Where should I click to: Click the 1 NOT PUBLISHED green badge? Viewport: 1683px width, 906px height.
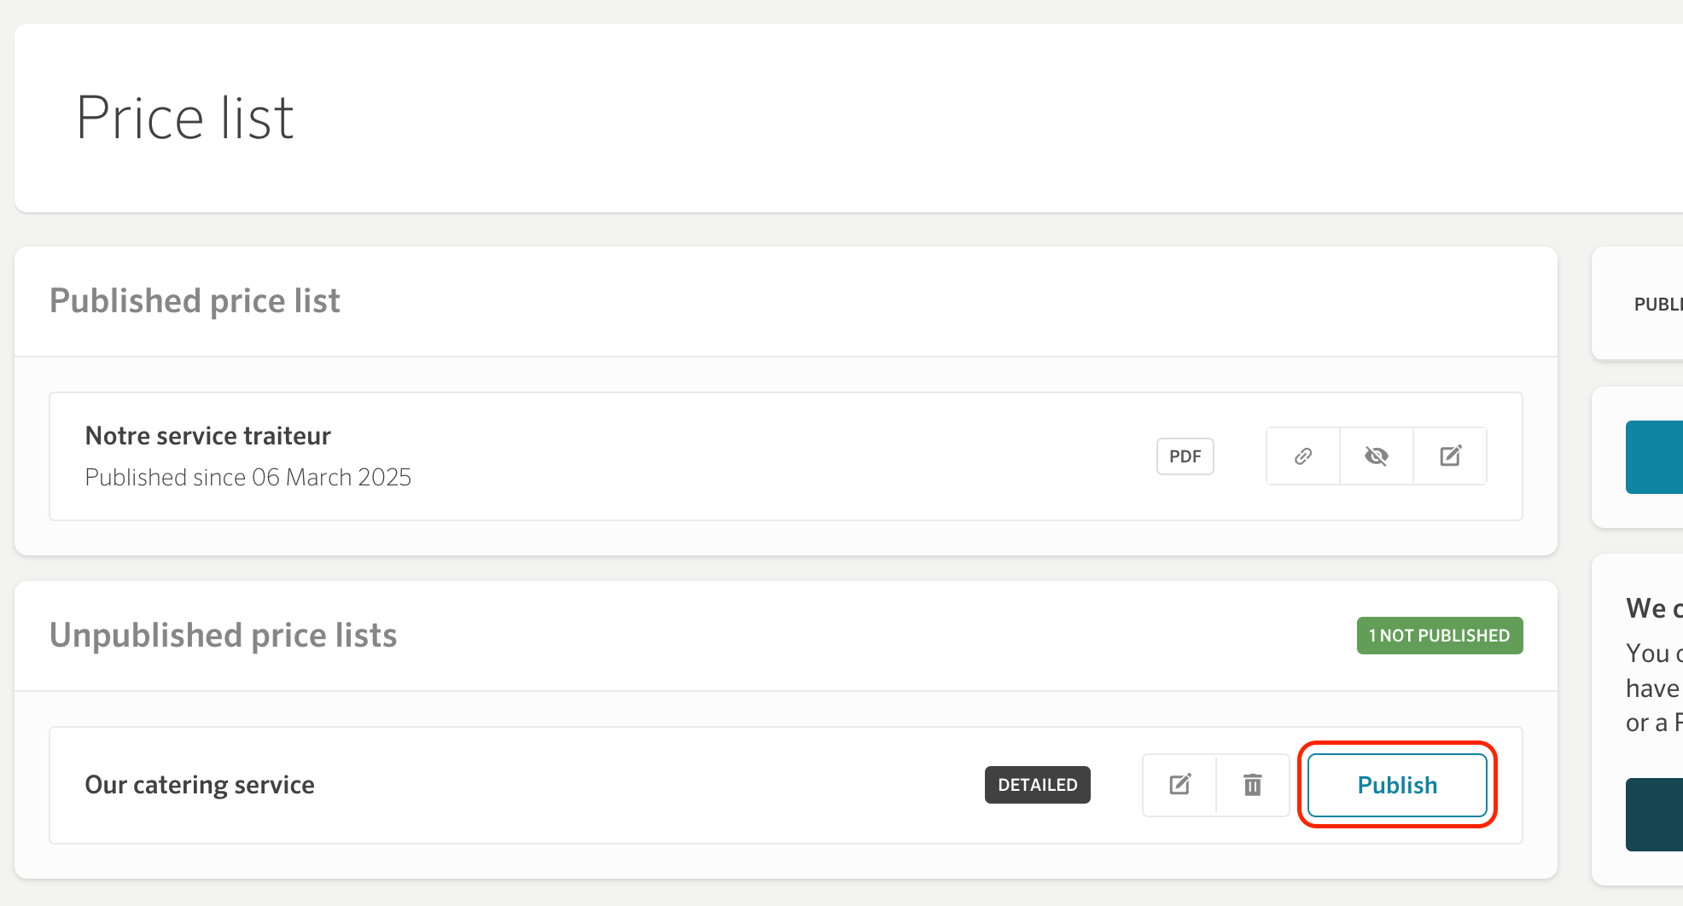(1440, 636)
